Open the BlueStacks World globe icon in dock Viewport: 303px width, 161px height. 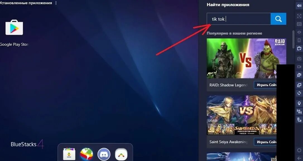click(86, 154)
